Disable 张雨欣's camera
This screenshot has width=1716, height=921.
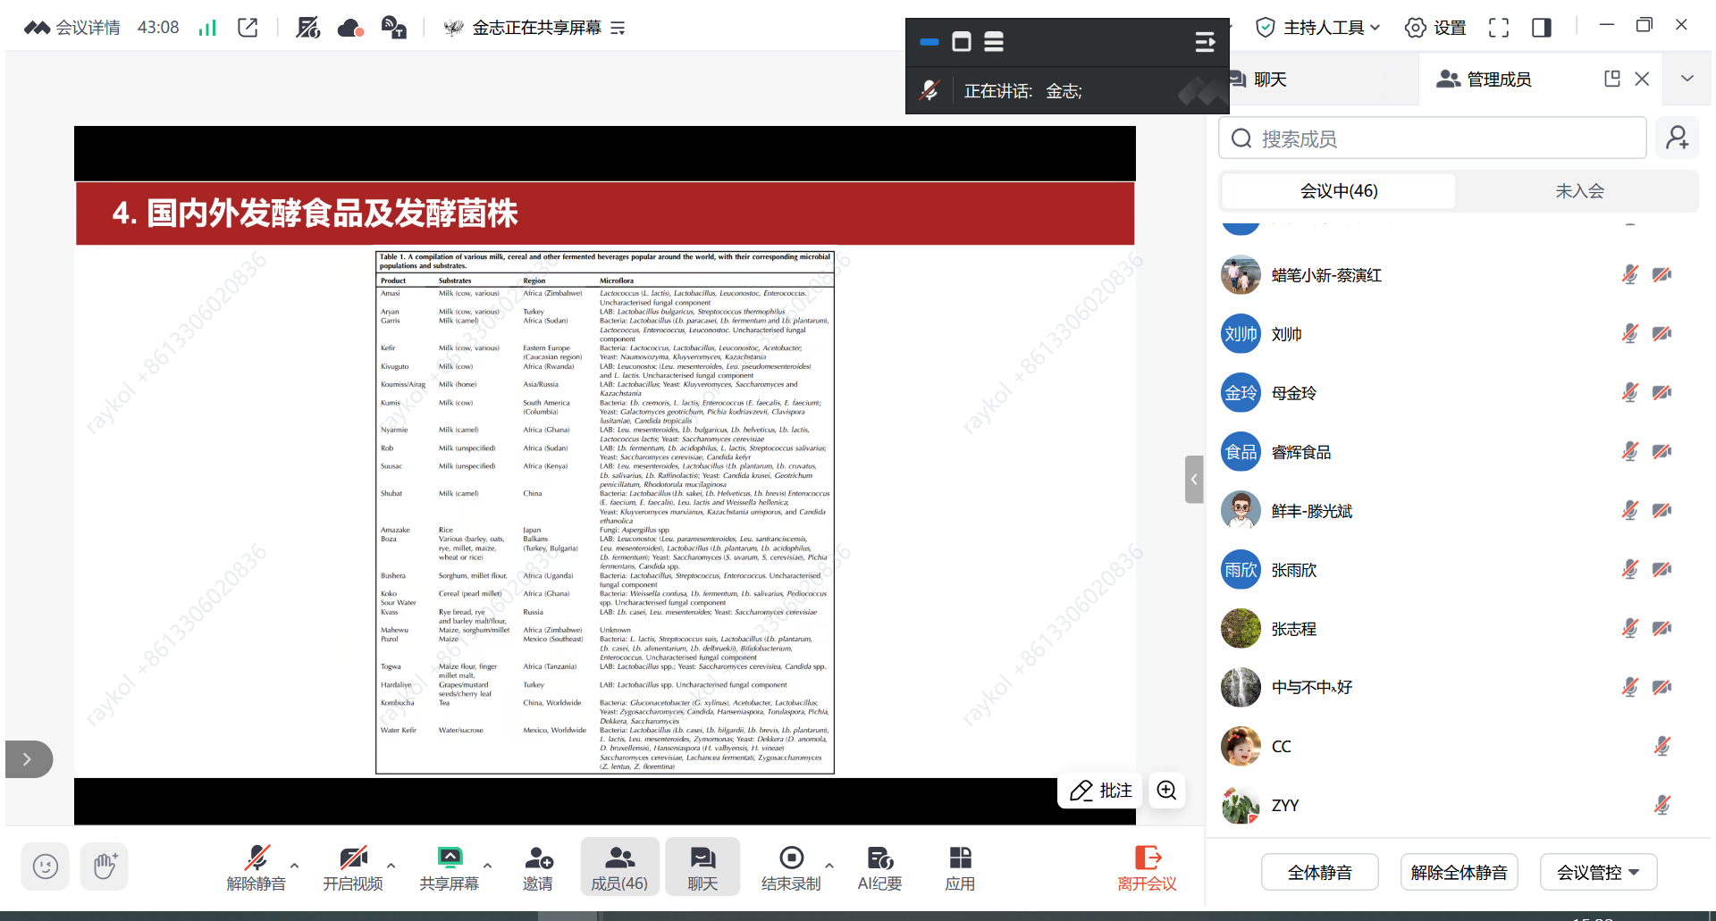click(x=1662, y=569)
